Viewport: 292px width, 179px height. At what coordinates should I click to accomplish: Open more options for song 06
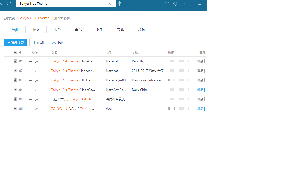pos(43,109)
